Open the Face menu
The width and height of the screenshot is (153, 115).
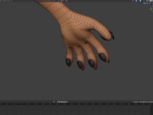[x=8, y=1]
